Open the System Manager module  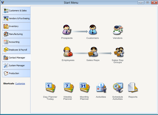[16, 65]
